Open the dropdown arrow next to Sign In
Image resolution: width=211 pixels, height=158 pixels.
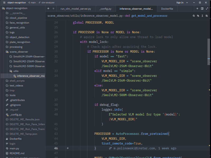[x=187, y=3]
